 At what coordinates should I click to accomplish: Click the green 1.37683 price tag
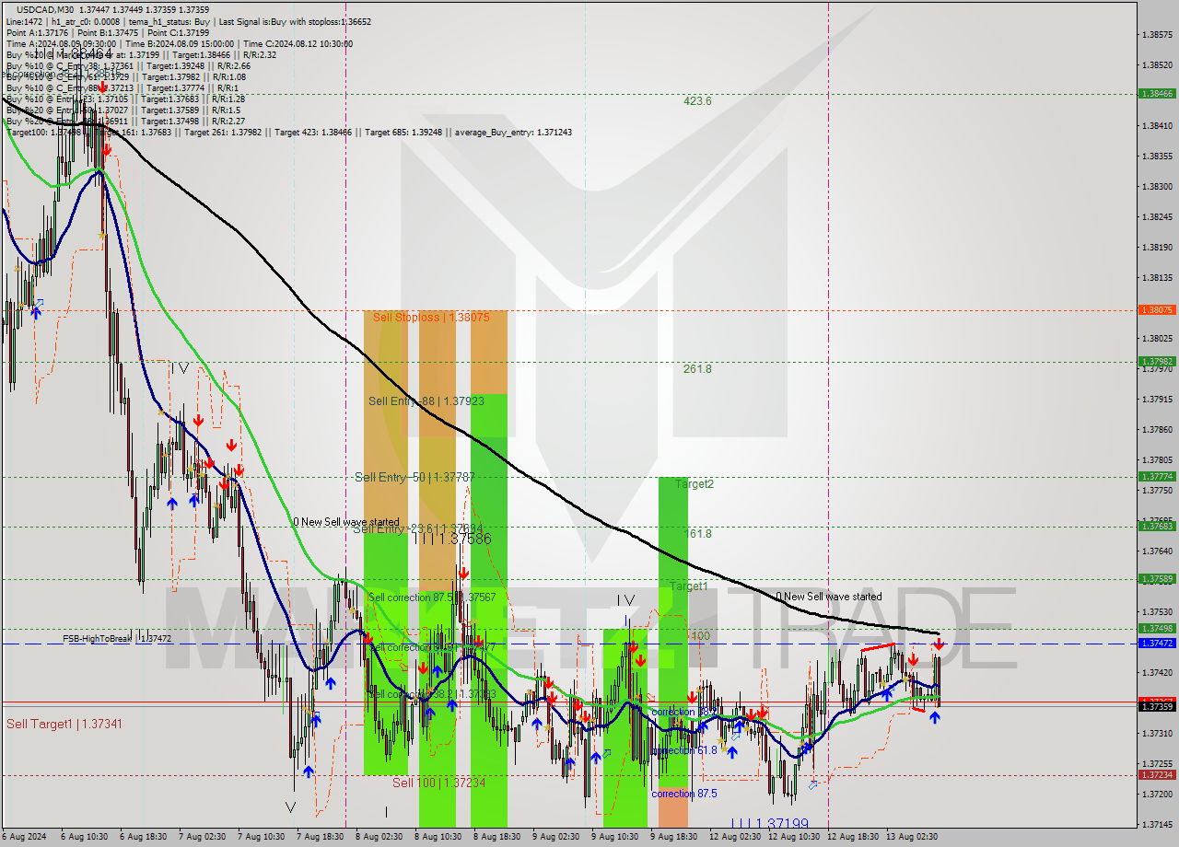[x=1157, y=527]
